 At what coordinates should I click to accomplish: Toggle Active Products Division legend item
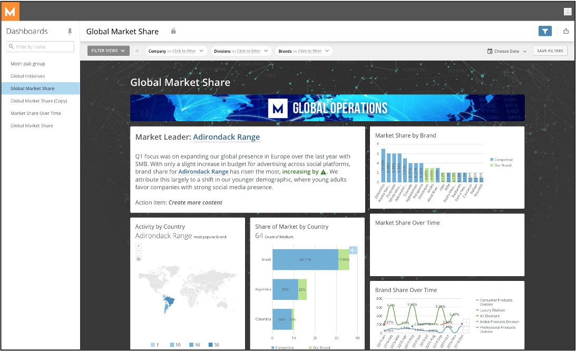pos(497,321)
